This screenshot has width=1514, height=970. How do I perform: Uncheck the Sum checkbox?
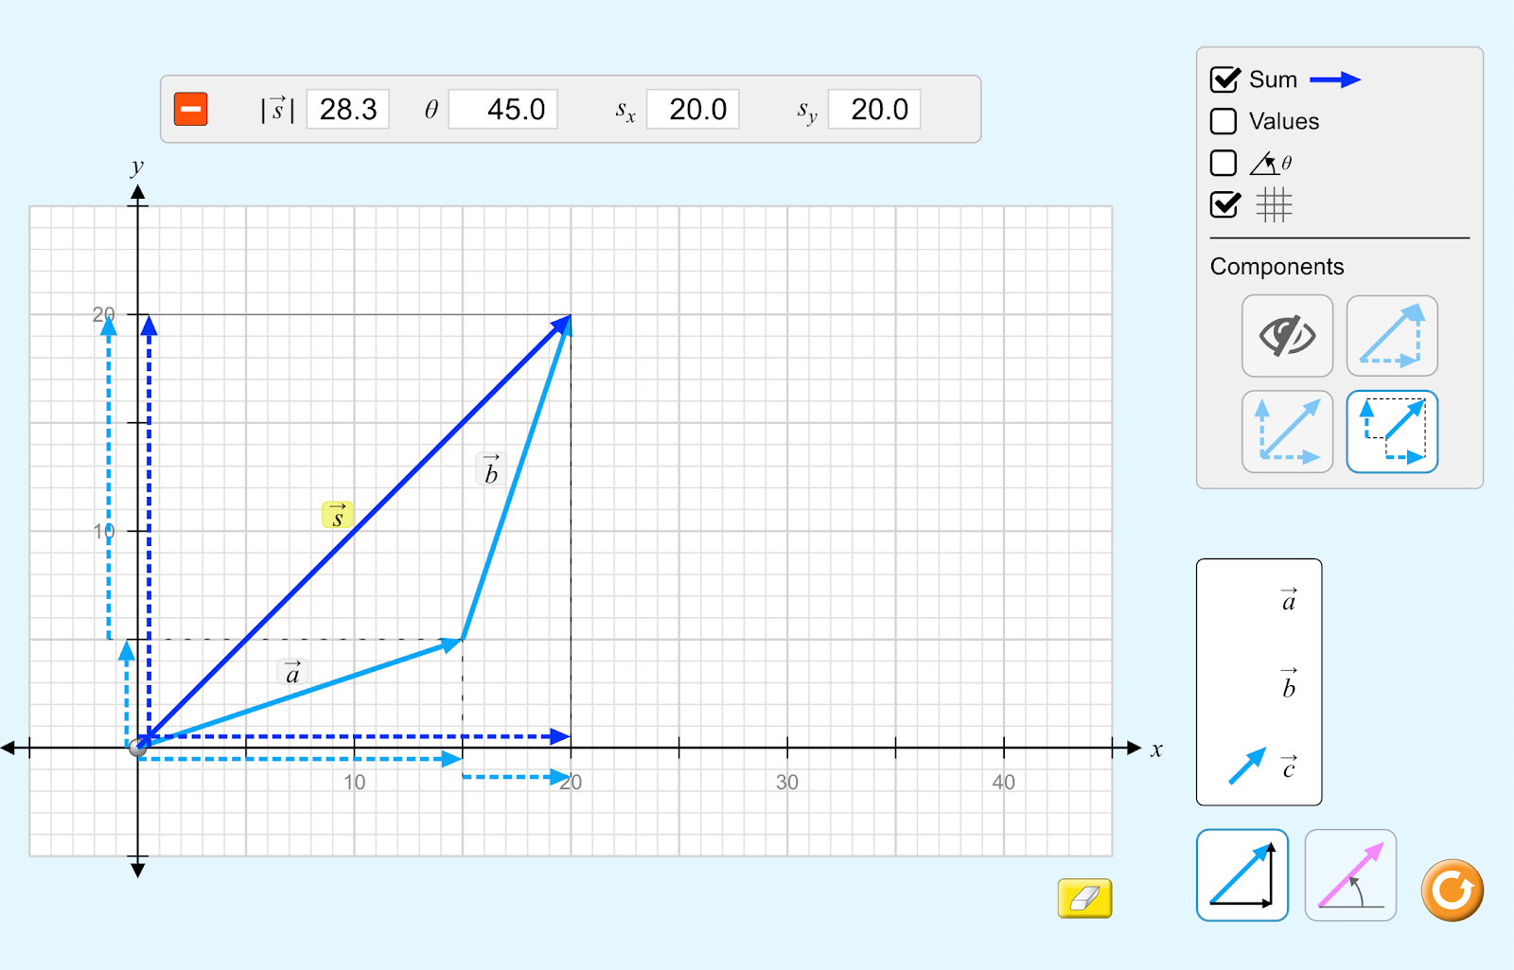click(x=1224, y=79)
